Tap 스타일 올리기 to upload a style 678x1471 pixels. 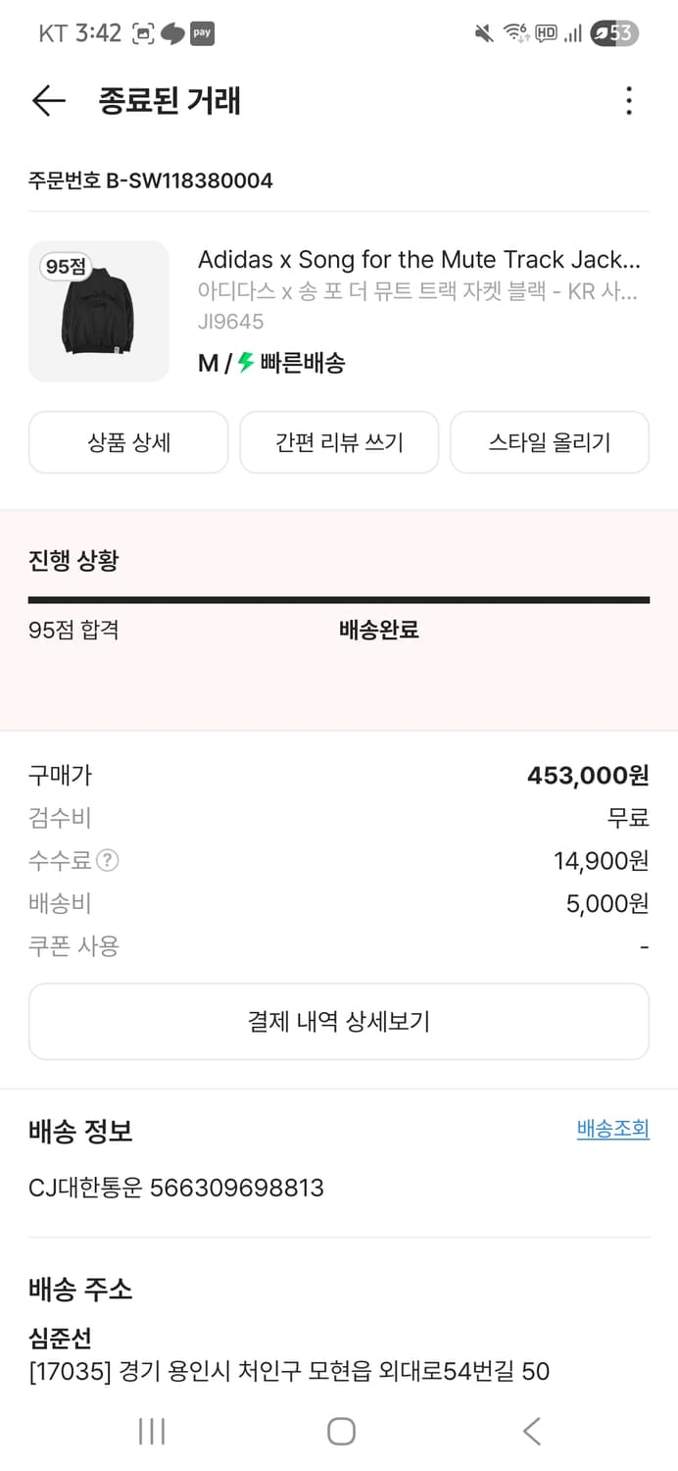tap(549, 442)
